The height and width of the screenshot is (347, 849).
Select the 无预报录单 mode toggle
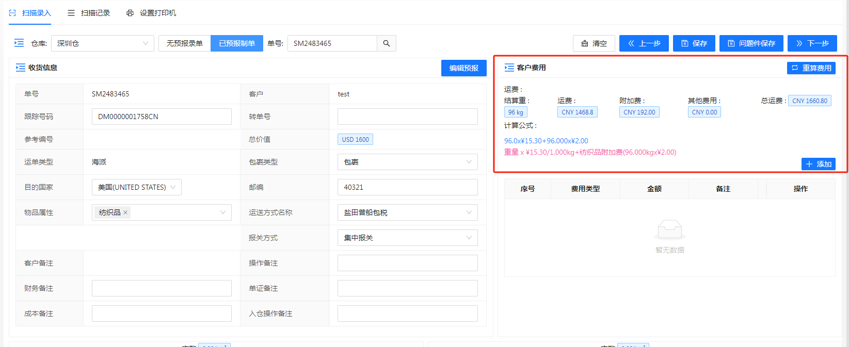coord(184,43)
